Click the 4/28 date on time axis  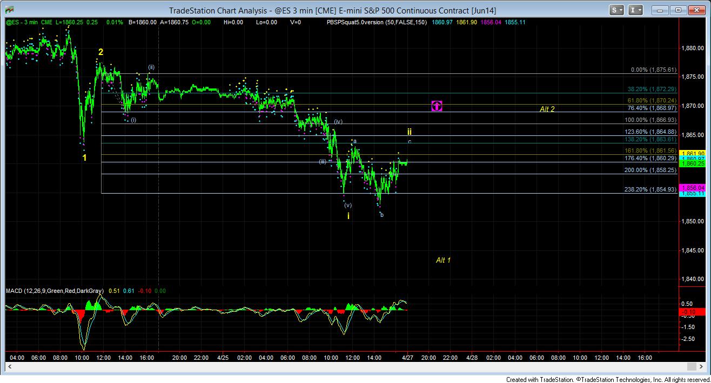[x=471, y=358]
